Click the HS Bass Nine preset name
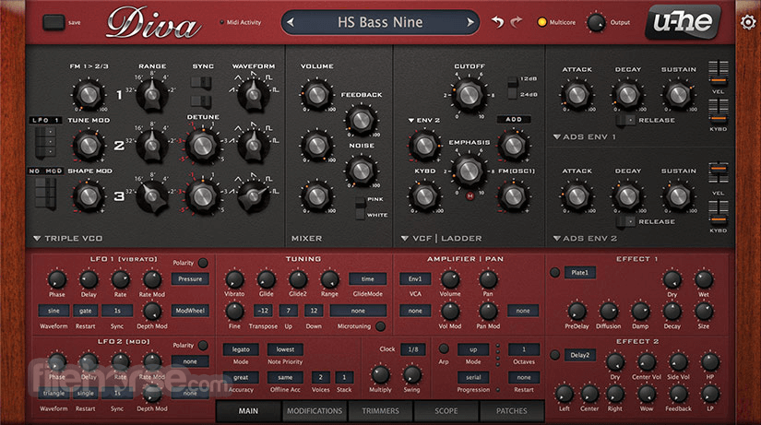The height and width of the screenshot is (425, 761). tap(380, 22)
